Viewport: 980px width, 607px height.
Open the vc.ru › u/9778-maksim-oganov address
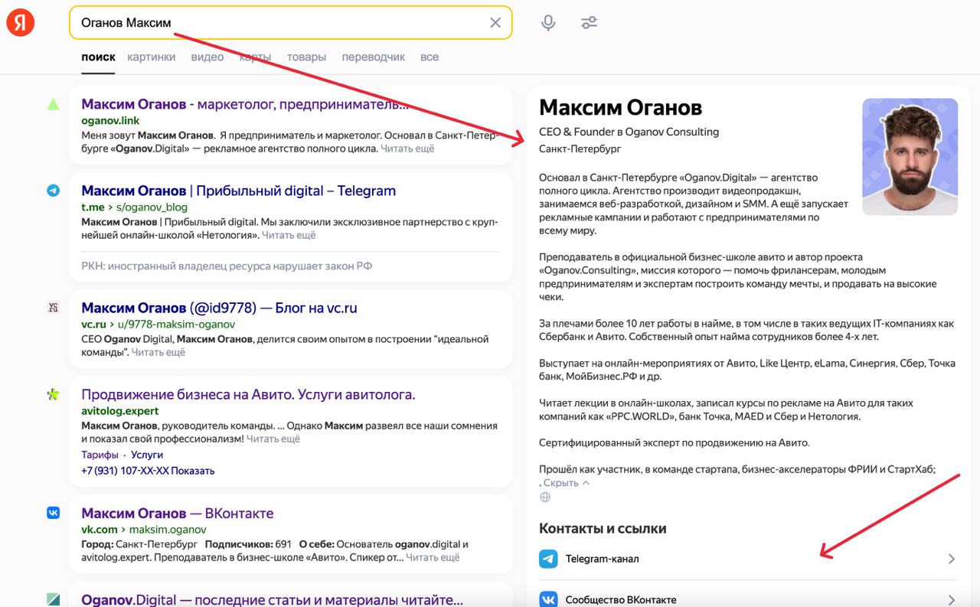click(158, 325)
